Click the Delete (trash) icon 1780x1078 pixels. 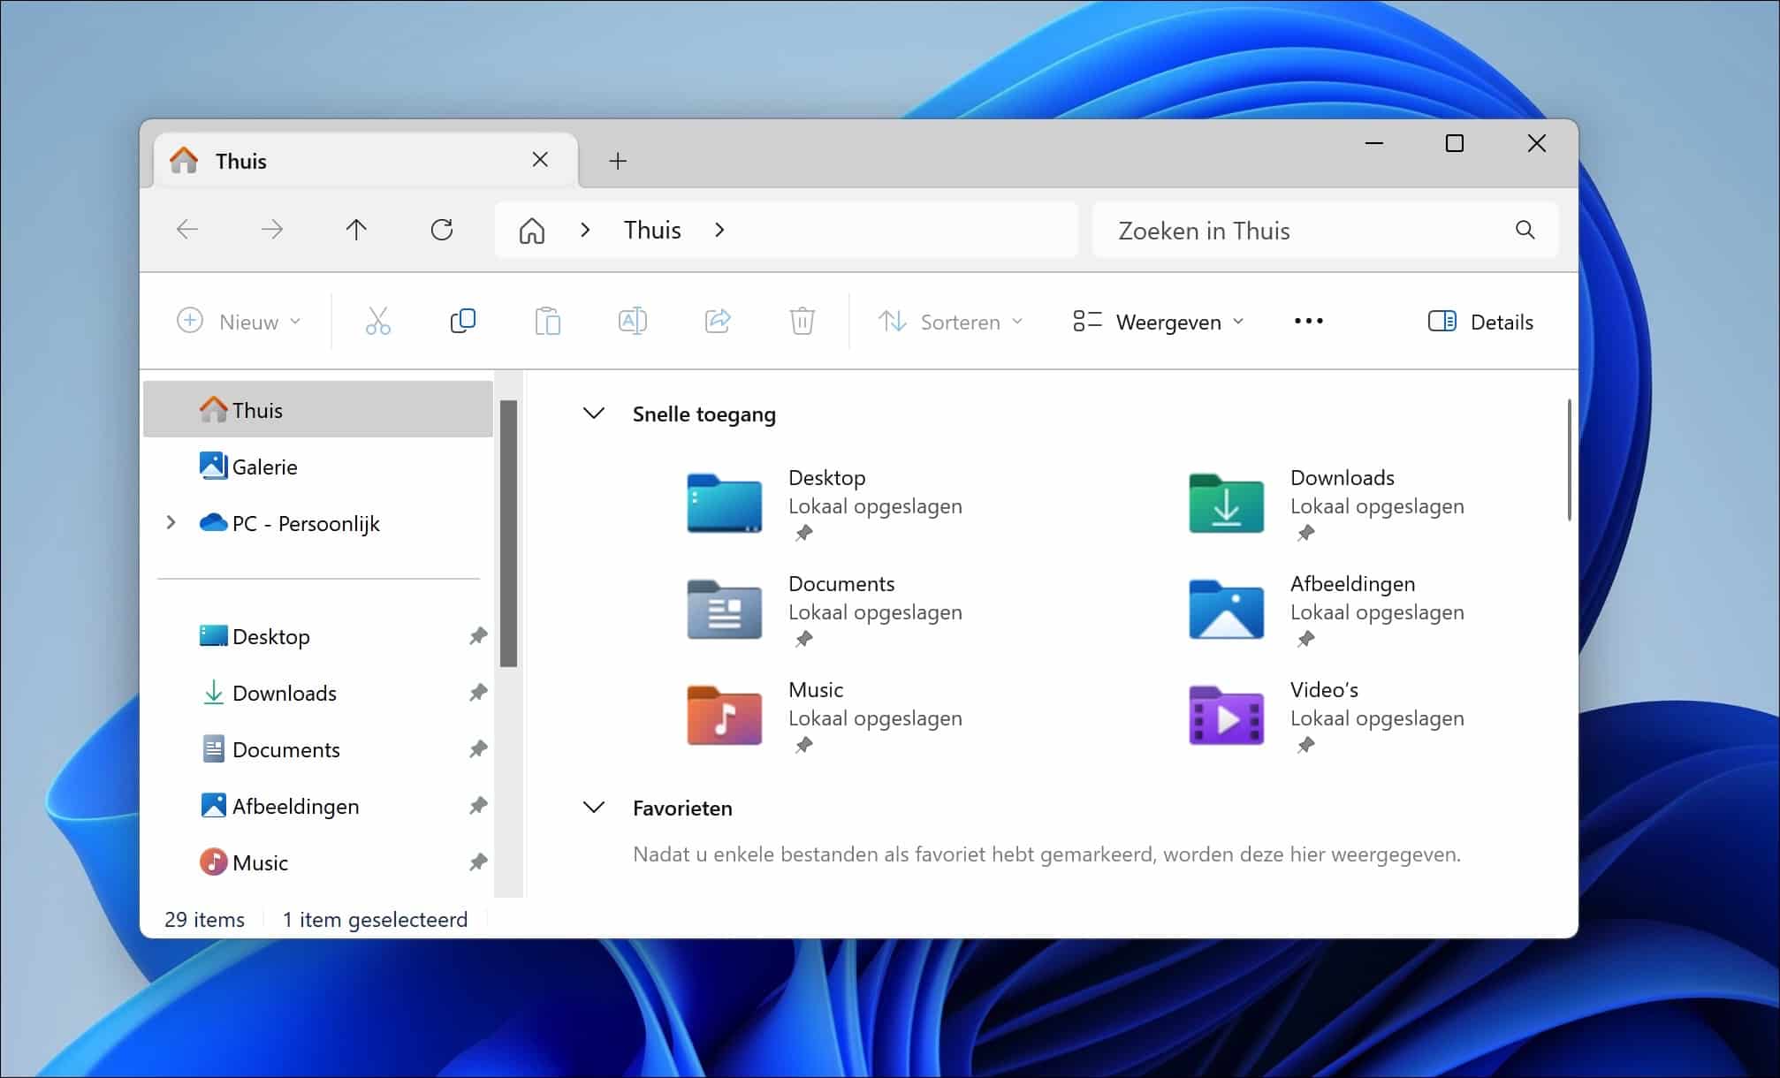802,321
